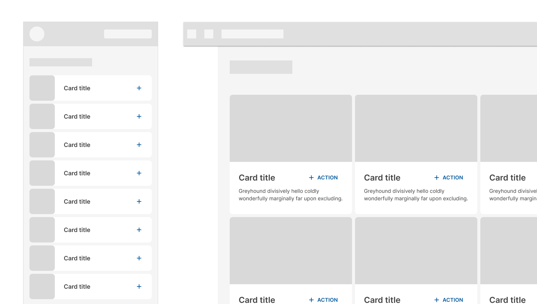Click ACTION on the first top-row desktop card
The image size is (537, 304).
323,178
